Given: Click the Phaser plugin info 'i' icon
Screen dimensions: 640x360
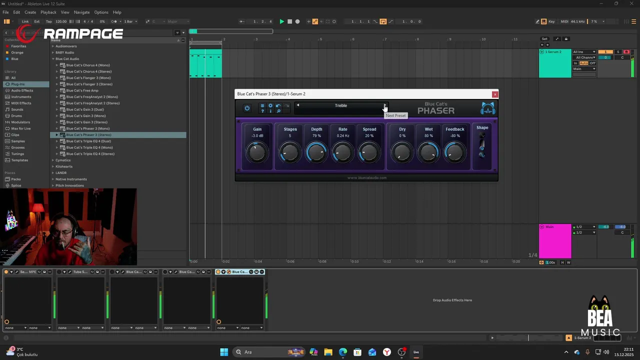Looking at the screenshot, I should 270,111.
